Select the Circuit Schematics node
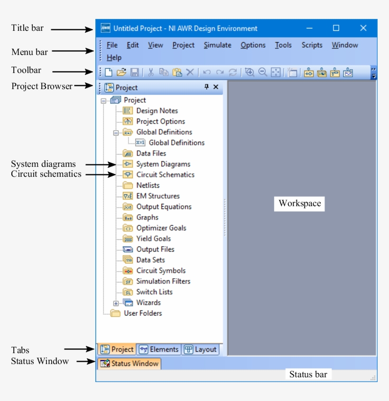The image size is (389, 401). [x=158, y=175]
